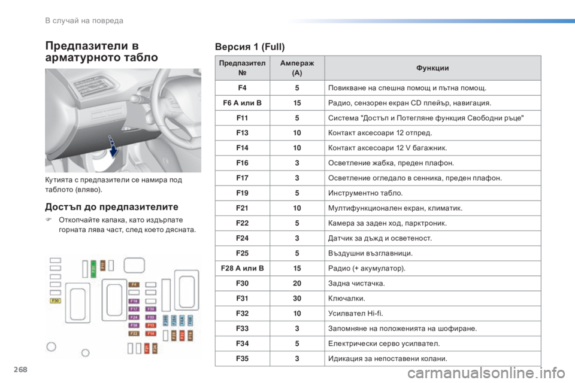Click 'Радио (+ акумулатор).' function text
This screenshot has width=575, height=383.
(367, 268)
